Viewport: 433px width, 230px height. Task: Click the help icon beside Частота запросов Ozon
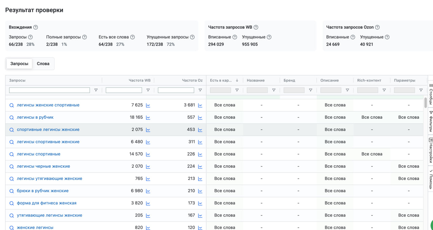[377, 27]
